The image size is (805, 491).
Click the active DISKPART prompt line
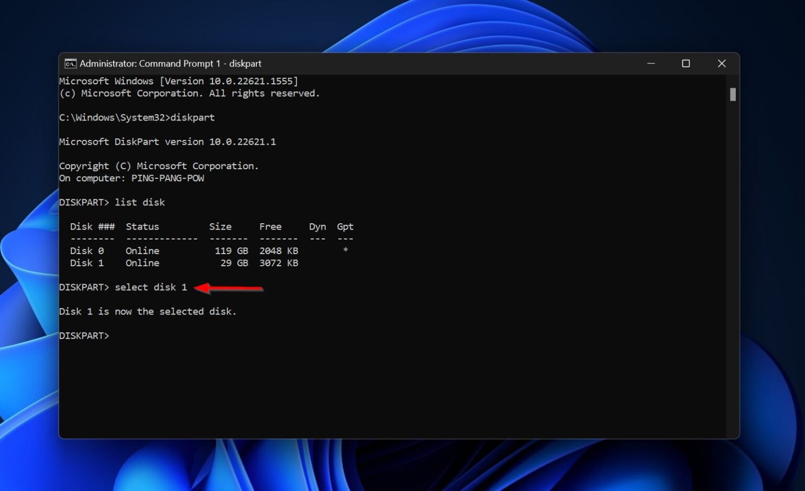84,335
